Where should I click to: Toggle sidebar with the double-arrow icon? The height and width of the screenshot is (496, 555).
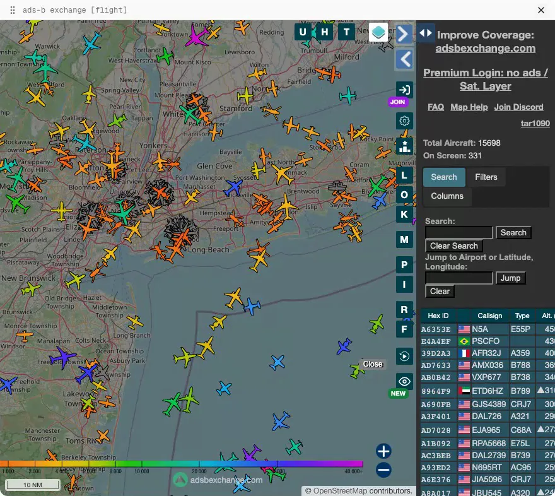click(426, 33)
